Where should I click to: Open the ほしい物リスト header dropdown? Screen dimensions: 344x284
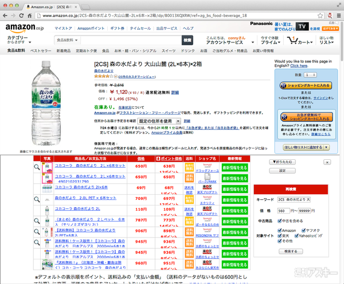tap(327, 40)
